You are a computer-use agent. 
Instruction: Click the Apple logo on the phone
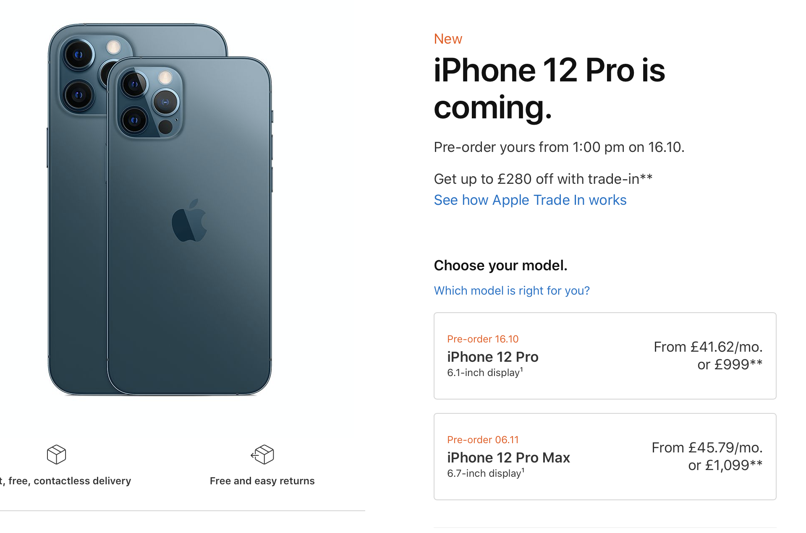(189, 220)
